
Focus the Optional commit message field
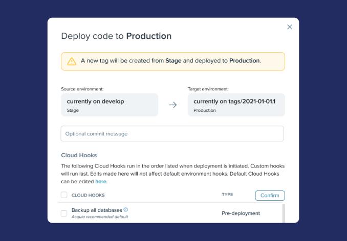tap(172, 134)
